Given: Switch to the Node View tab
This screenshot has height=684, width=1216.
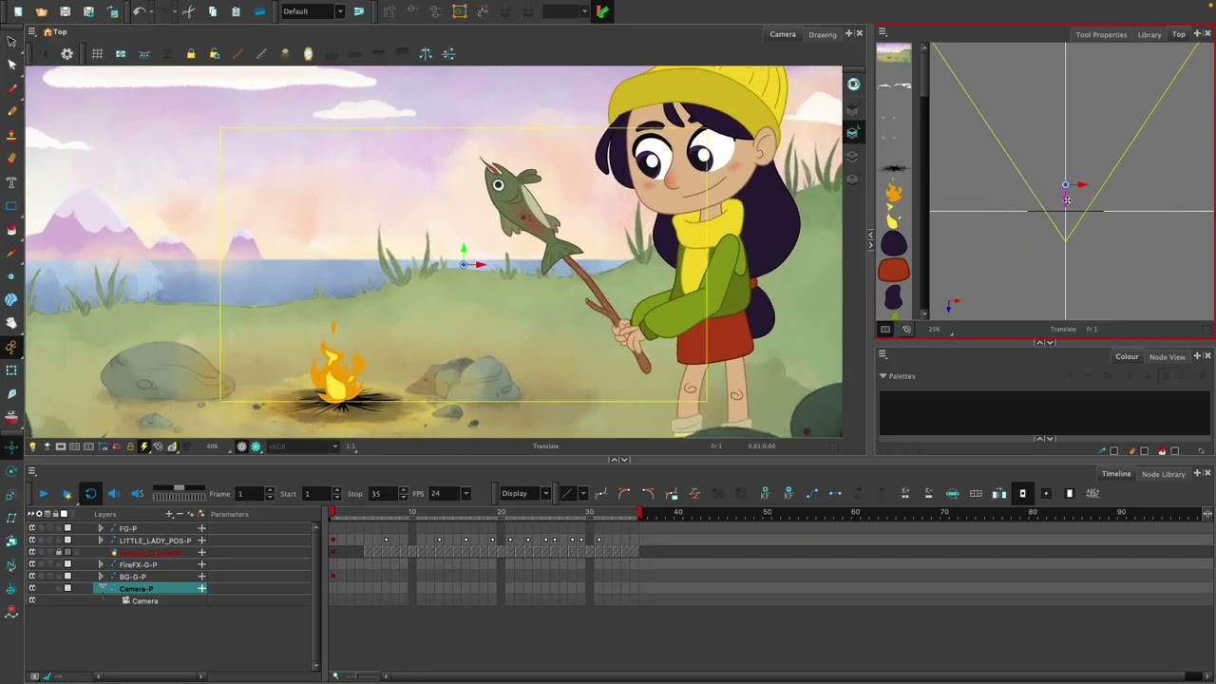Looking at the screenshot, I should 1167,356.
